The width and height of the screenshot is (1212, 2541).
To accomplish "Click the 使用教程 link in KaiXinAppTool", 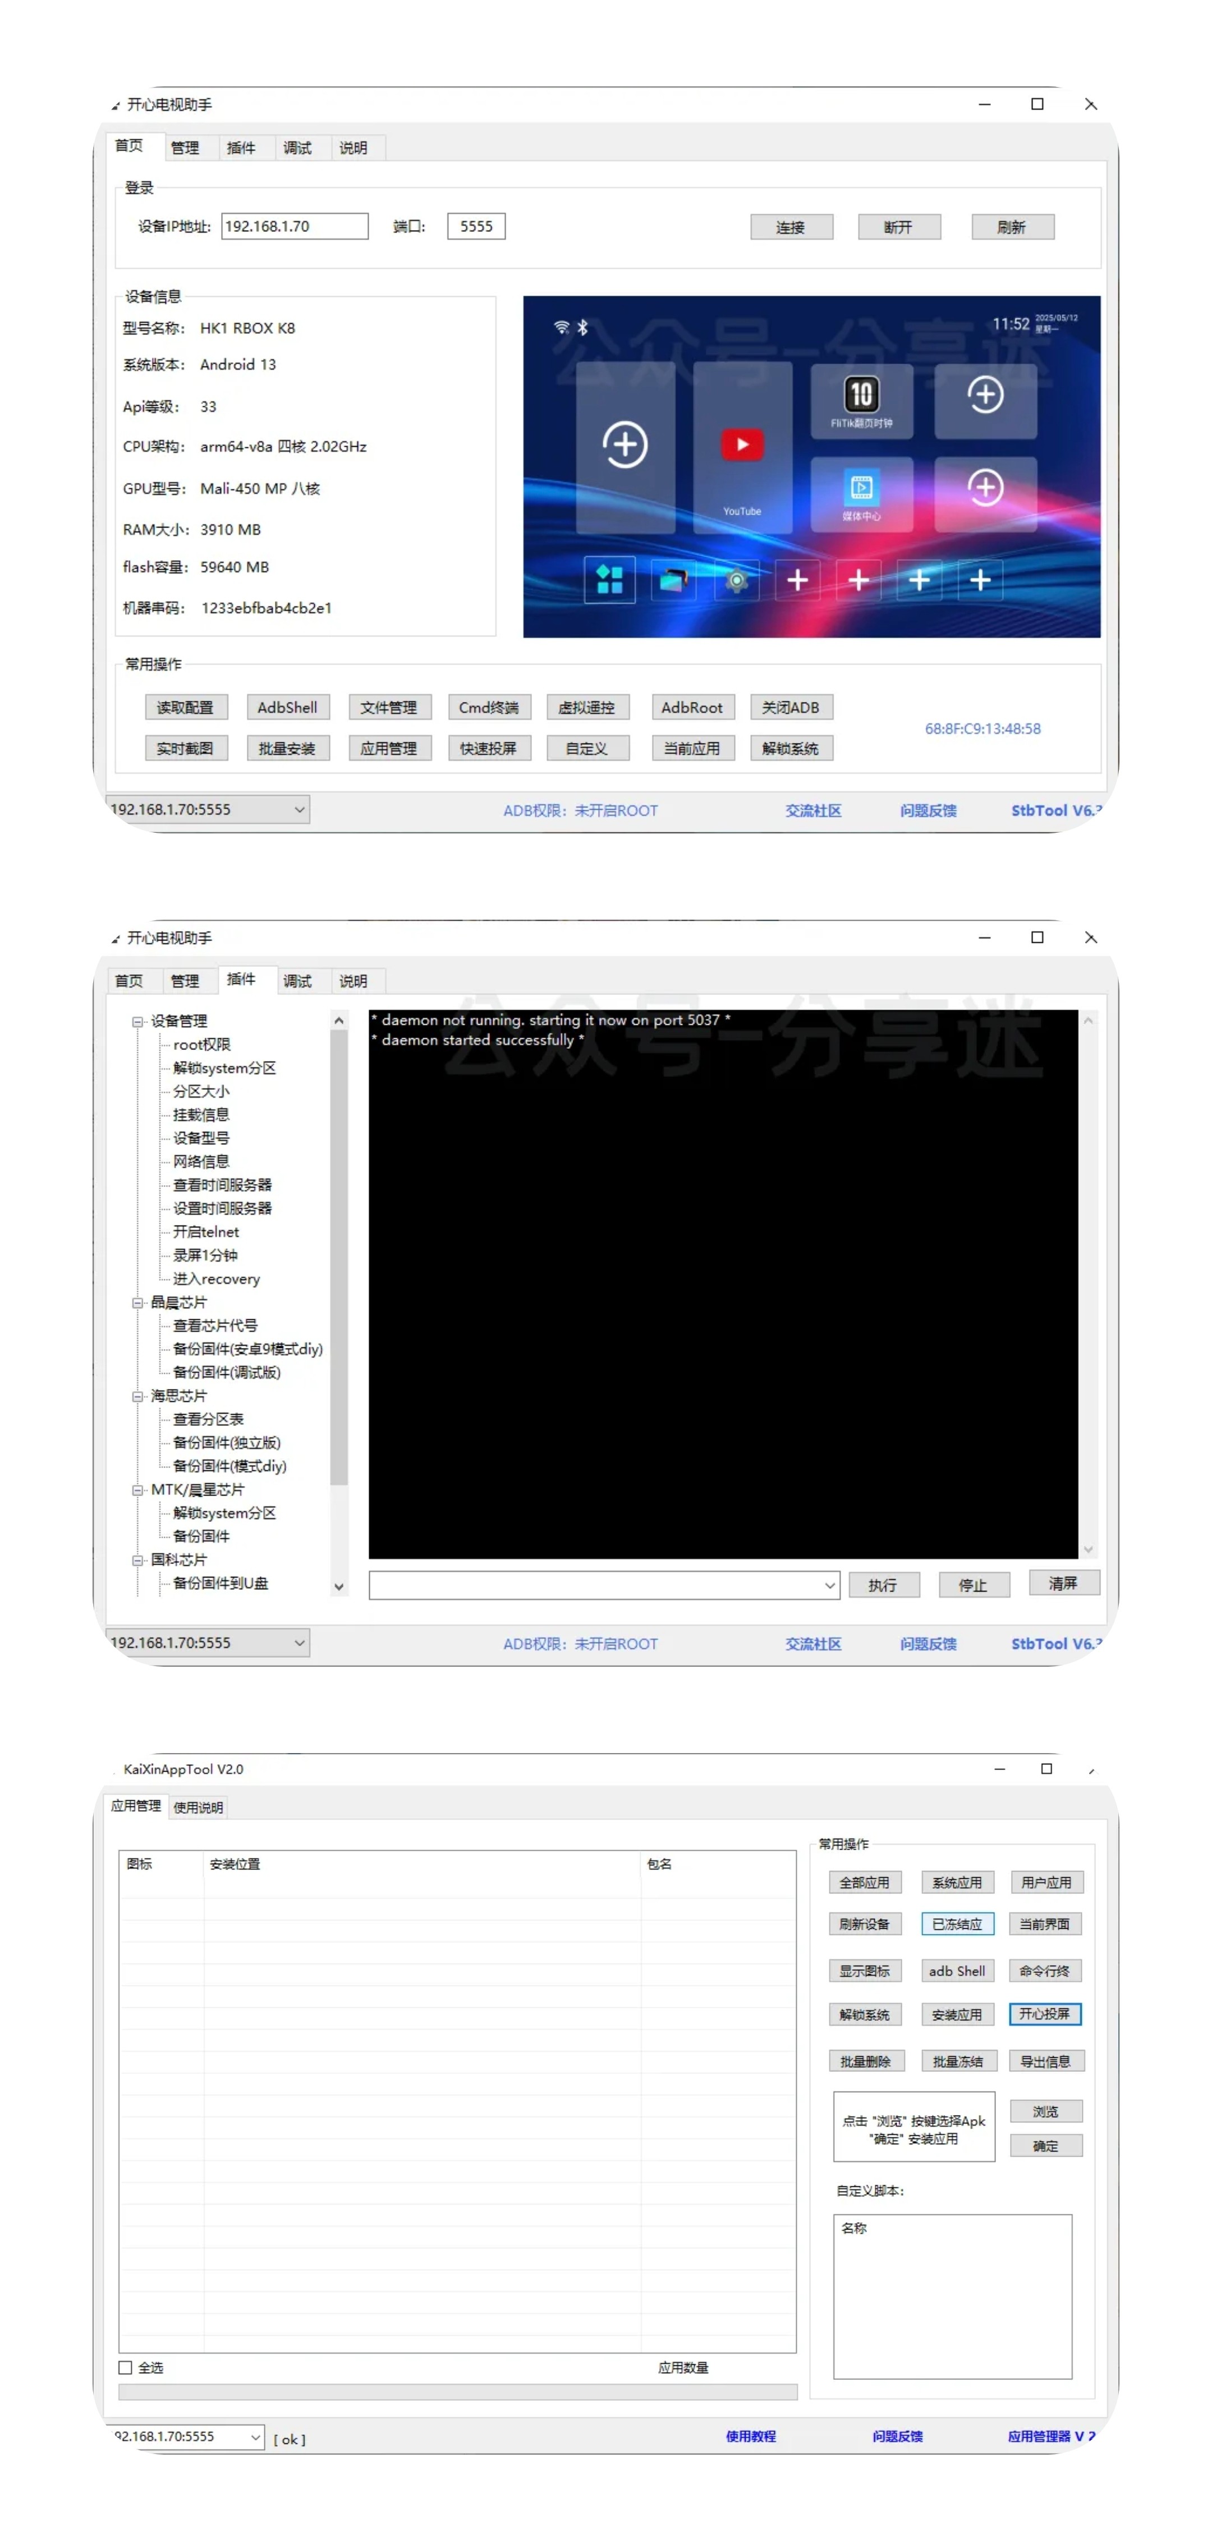I will [750, 2435].
